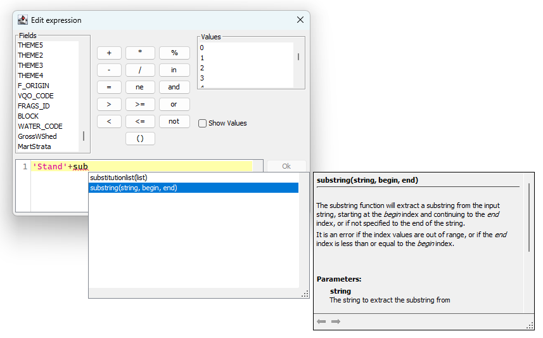Click the forward arrow in help panel
Viewport: 543px width, 338px height.
[336, 322]
